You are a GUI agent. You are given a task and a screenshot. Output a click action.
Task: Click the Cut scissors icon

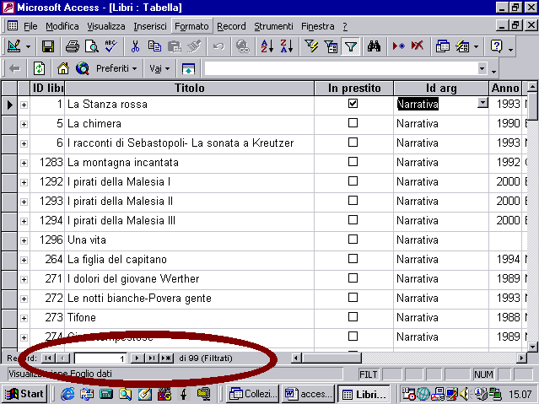pos(135,46)
